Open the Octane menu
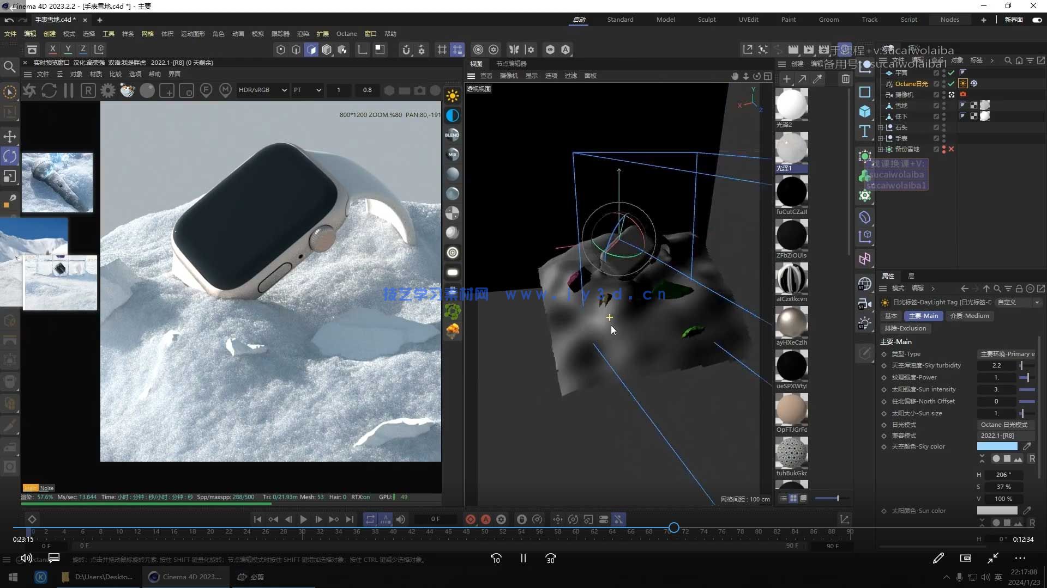This screenshot has width=1047, height=588. coord(346,34)
